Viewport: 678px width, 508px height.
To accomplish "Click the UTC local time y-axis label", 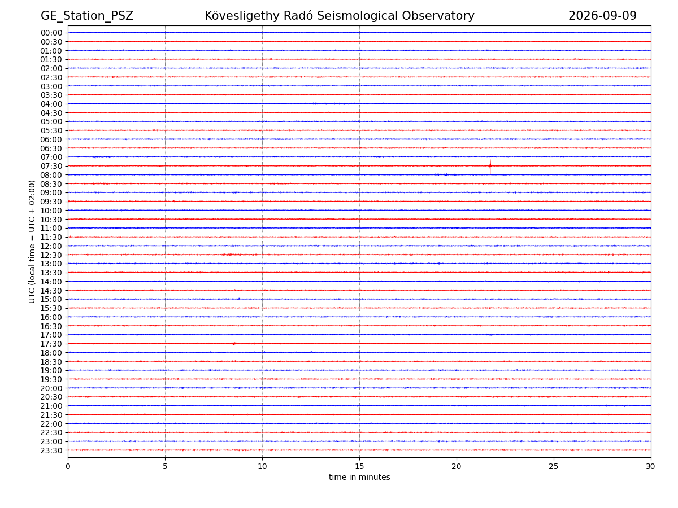I will (32, 242).
